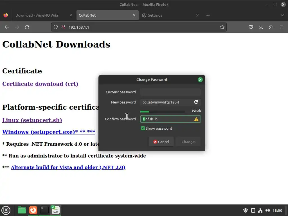Open the sound volume tray icon
Image resolution: width=288 pixels, height=216 pixels.
click(268, 210)
